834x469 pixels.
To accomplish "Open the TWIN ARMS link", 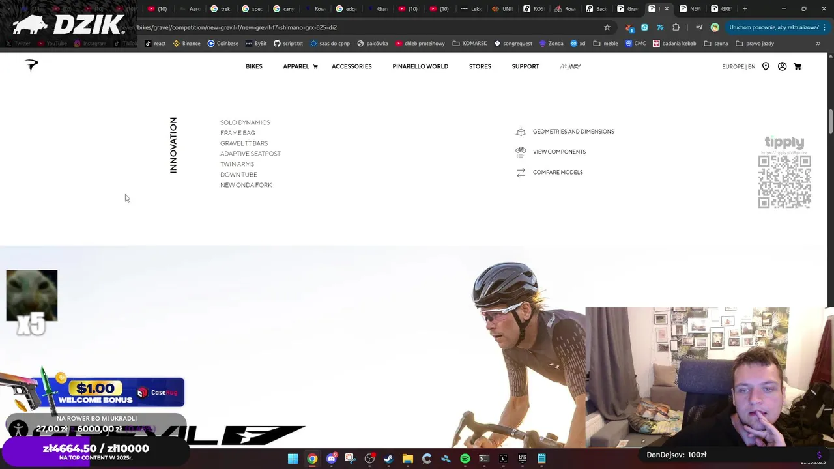I will click(x=237, y=164).
